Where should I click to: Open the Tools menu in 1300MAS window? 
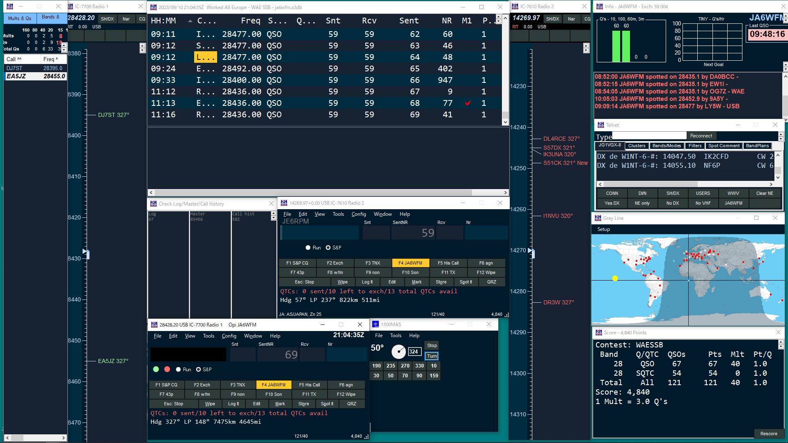(x=396, y=336)
